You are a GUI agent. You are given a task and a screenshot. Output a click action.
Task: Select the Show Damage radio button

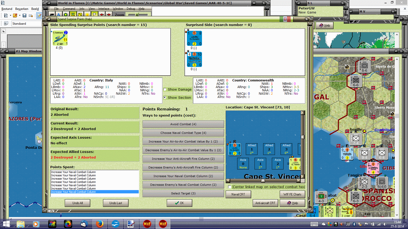pyautogui.click(x=165, y=90)
